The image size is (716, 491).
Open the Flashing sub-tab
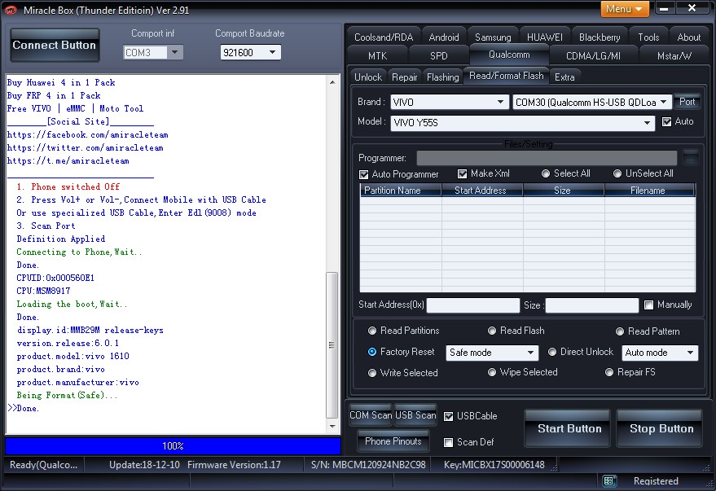tap(442, 77)
